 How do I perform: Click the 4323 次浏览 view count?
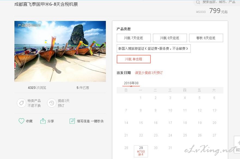pyautogui.click(x=37, y=88)
